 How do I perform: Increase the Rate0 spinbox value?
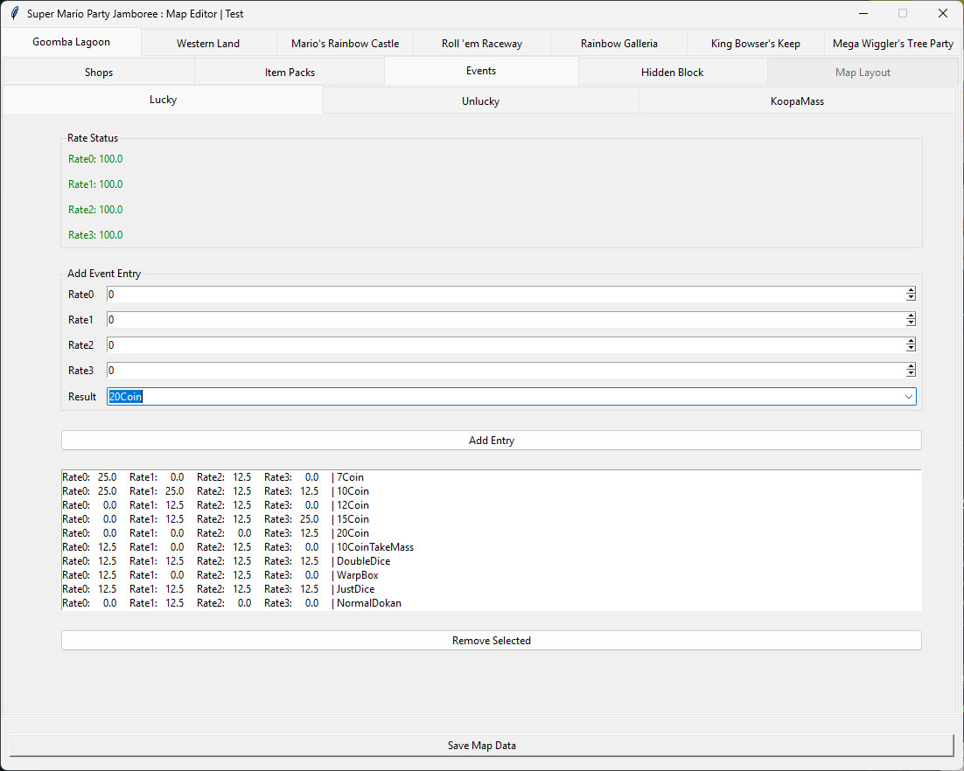click(911, 291)
